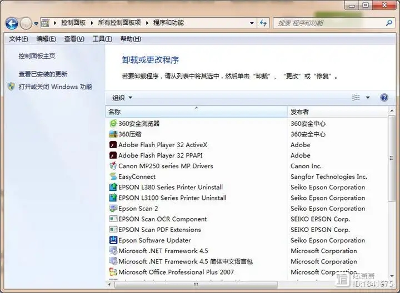Screen dimensions: 400x293
Task: Click EPSON L3100 Series Printer Uninstall icon
Action: coord(113,198)
